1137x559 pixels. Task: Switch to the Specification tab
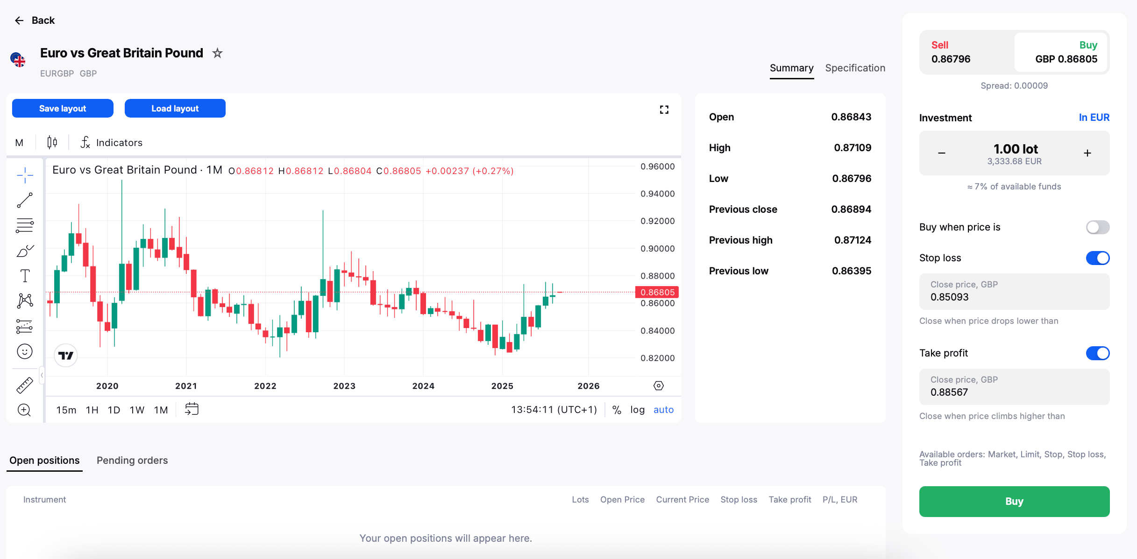click(855, 68)
